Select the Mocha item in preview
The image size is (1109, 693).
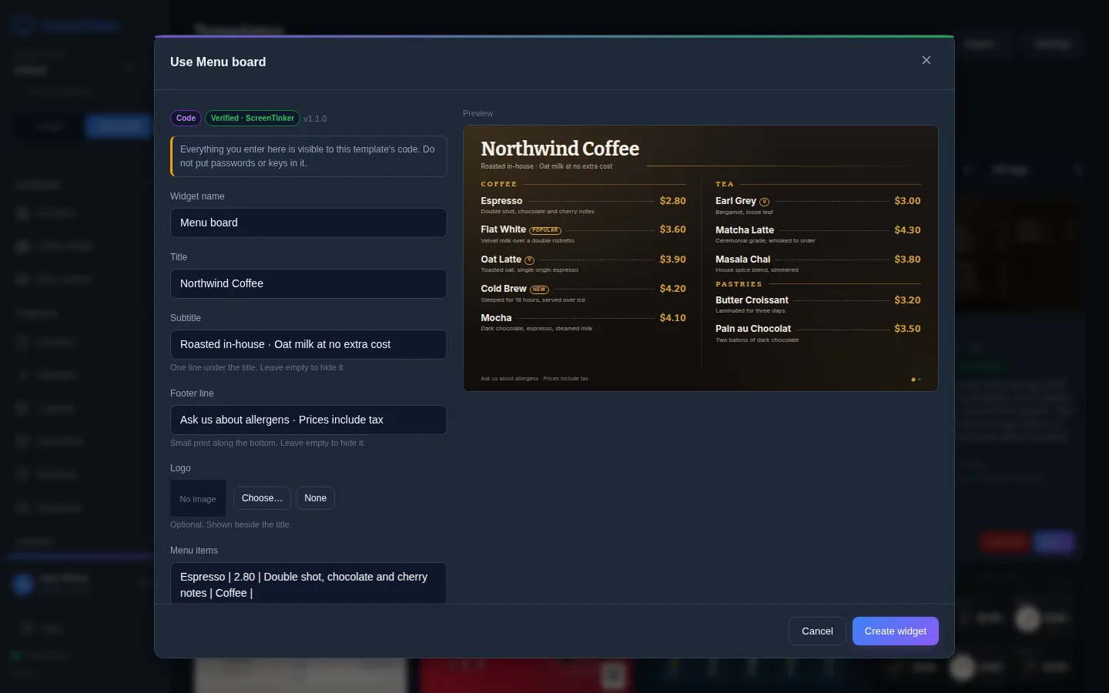(496, 318)
